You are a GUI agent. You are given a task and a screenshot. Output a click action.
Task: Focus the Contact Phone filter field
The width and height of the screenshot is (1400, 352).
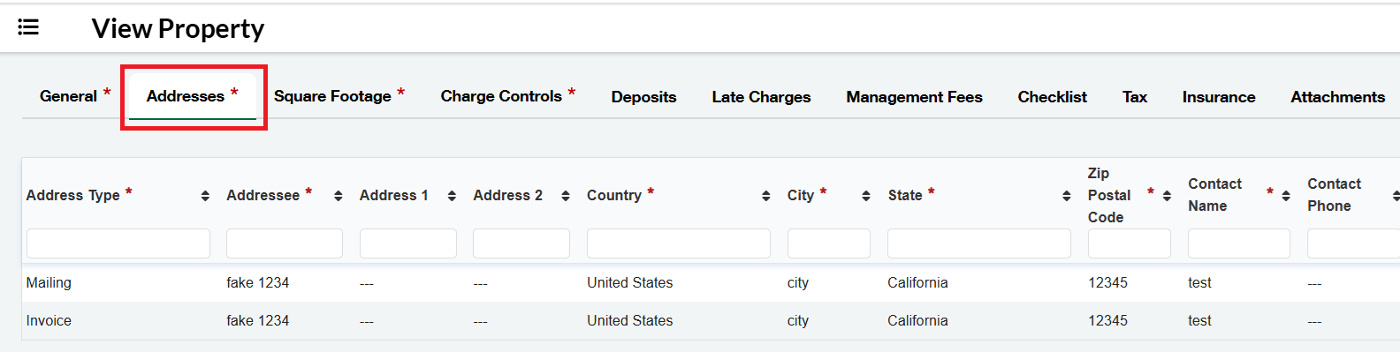pyautogui.click(x=1353, y=243)
